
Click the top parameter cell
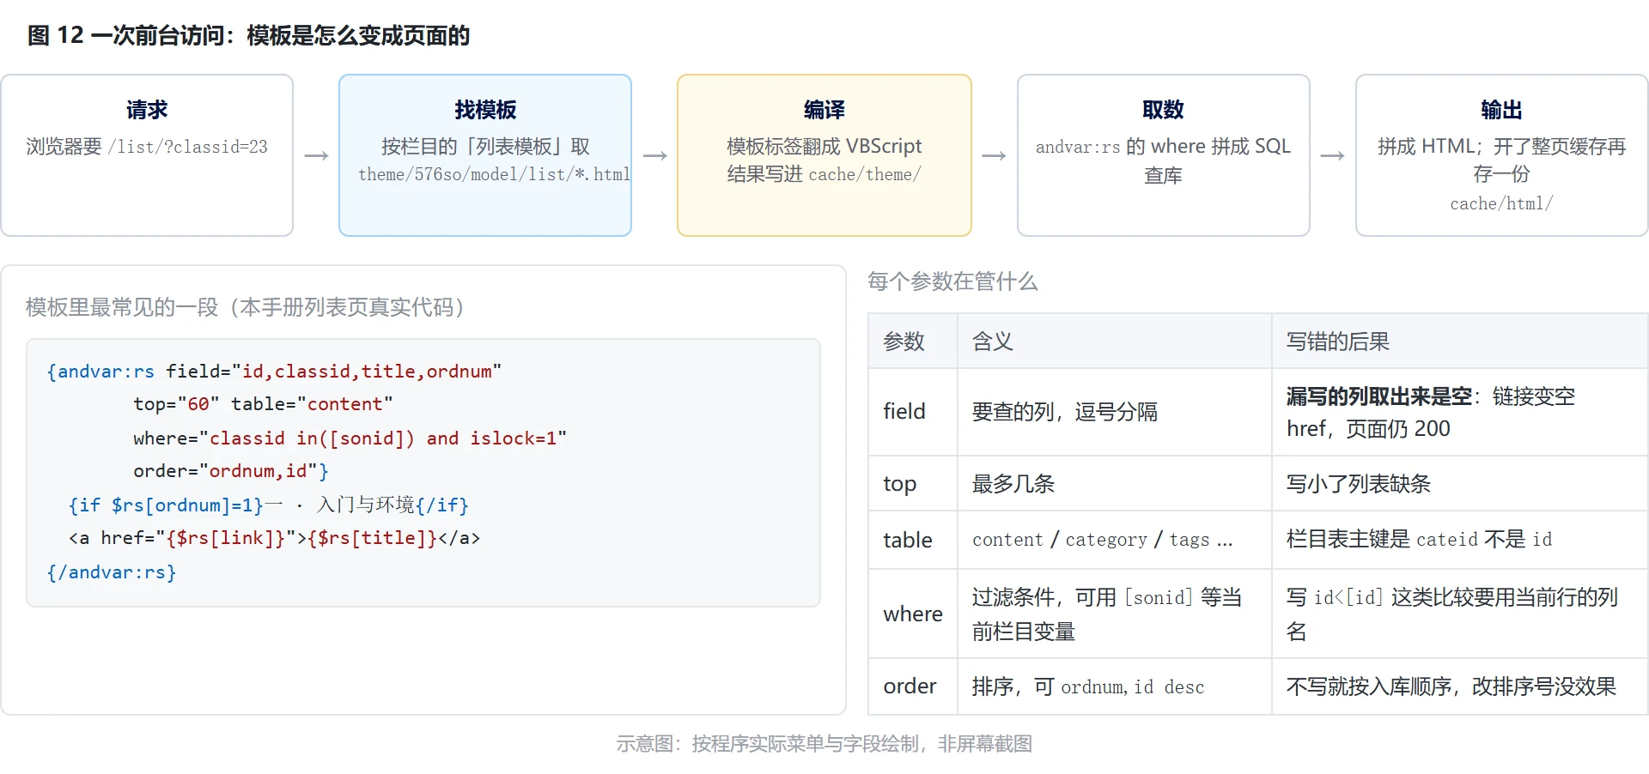click(913, 484)
